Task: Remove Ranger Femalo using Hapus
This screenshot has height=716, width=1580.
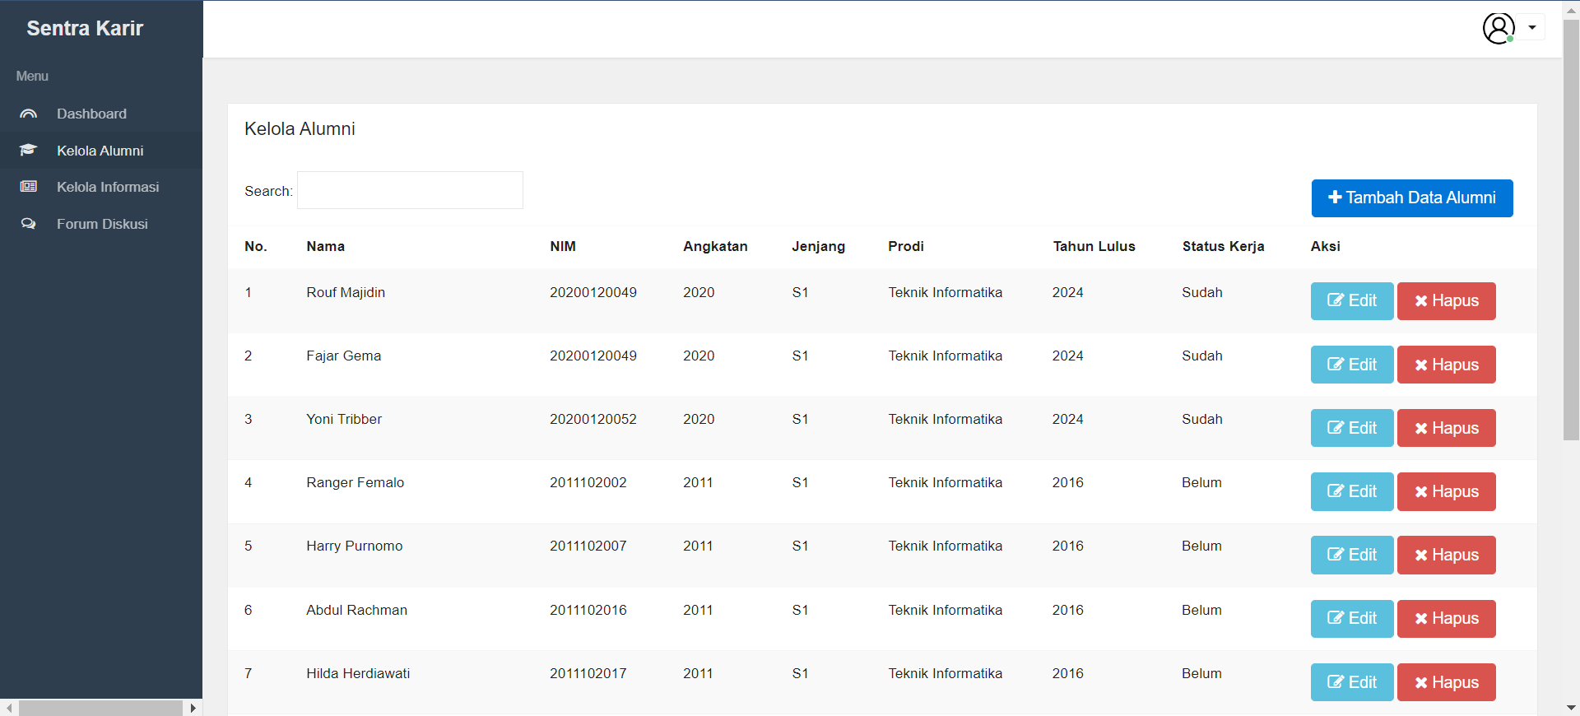Action: pos(1446,491)
